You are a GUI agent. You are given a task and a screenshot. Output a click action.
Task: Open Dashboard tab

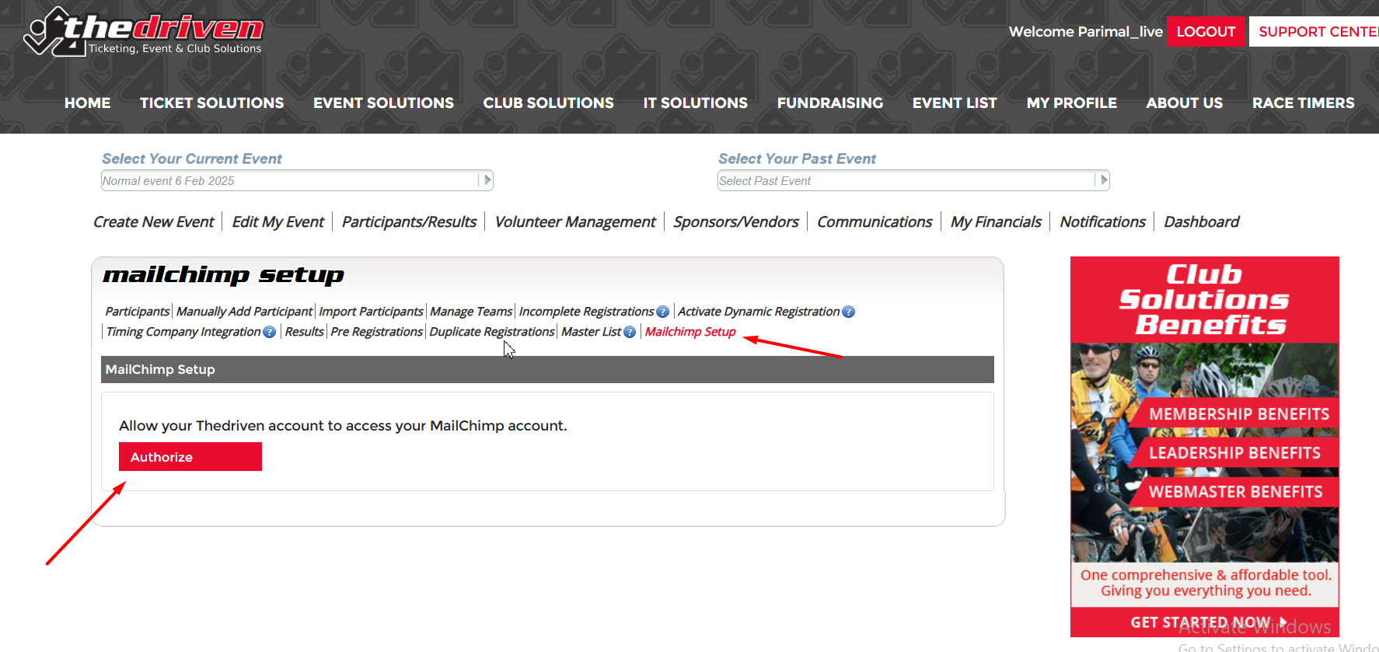[x=1201, y=221]
